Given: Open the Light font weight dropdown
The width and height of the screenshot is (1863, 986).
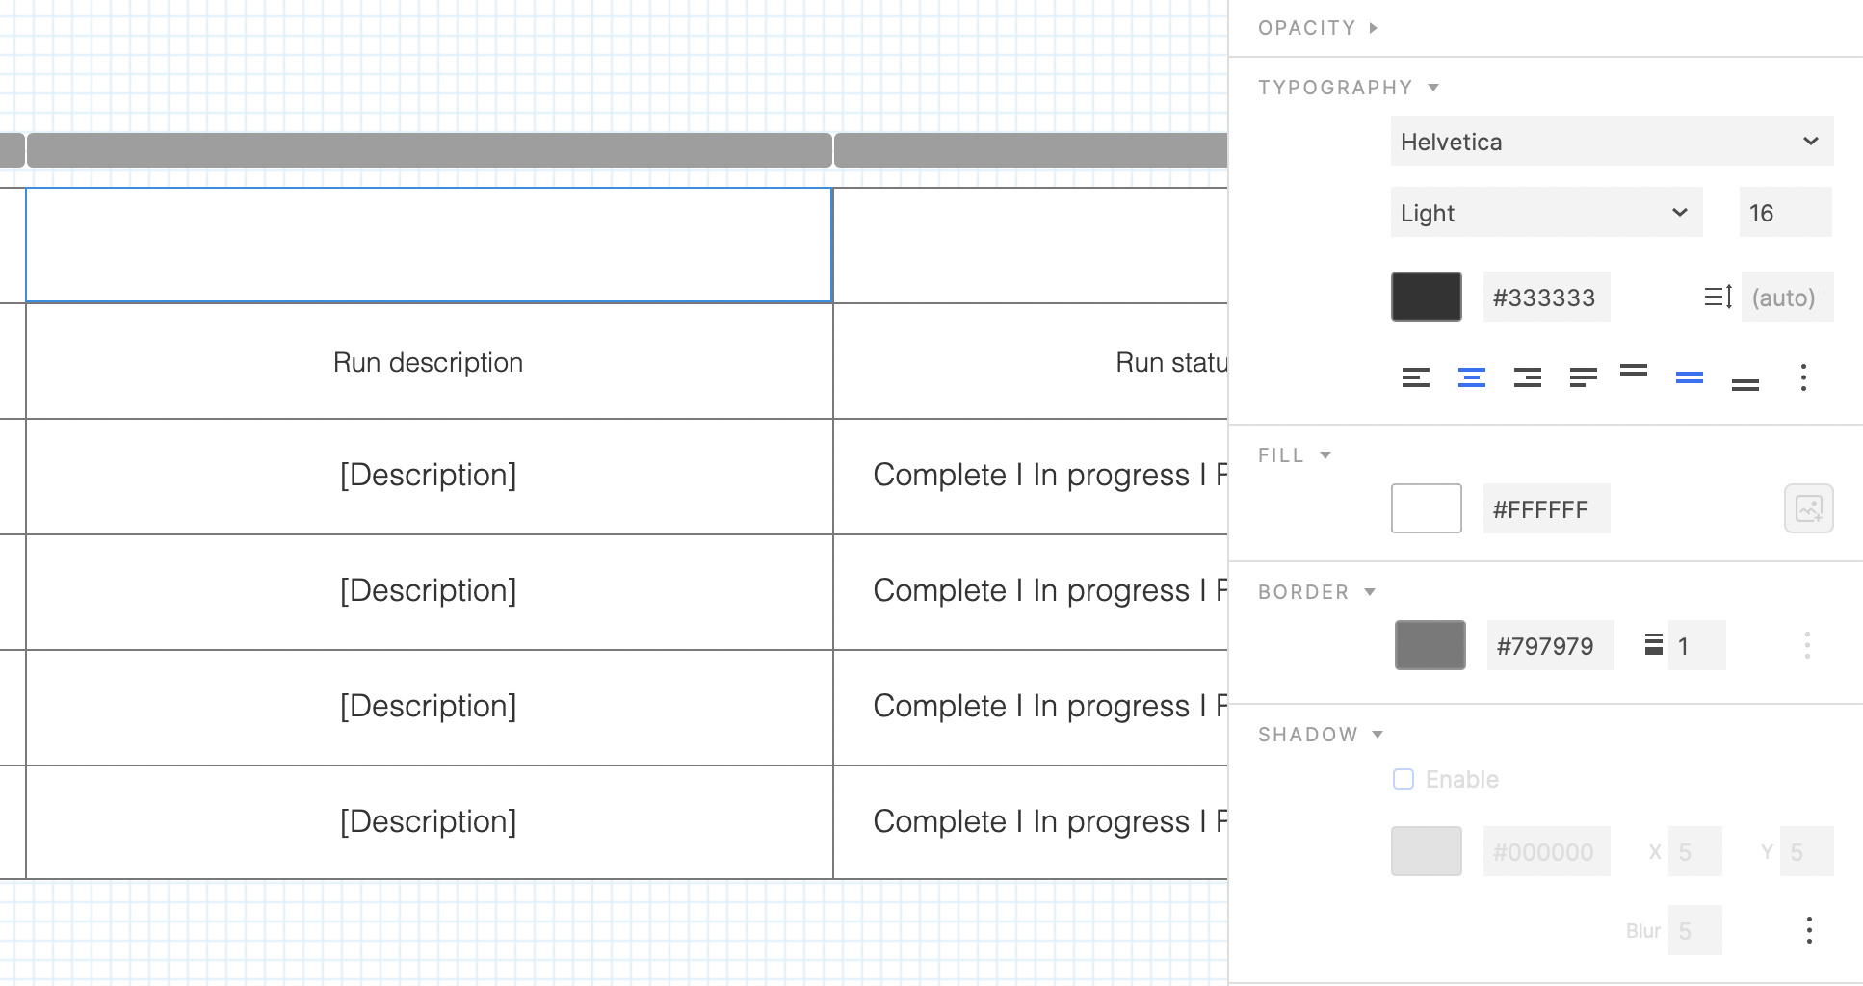Looking at the screenshot, I should (1545, 212).
